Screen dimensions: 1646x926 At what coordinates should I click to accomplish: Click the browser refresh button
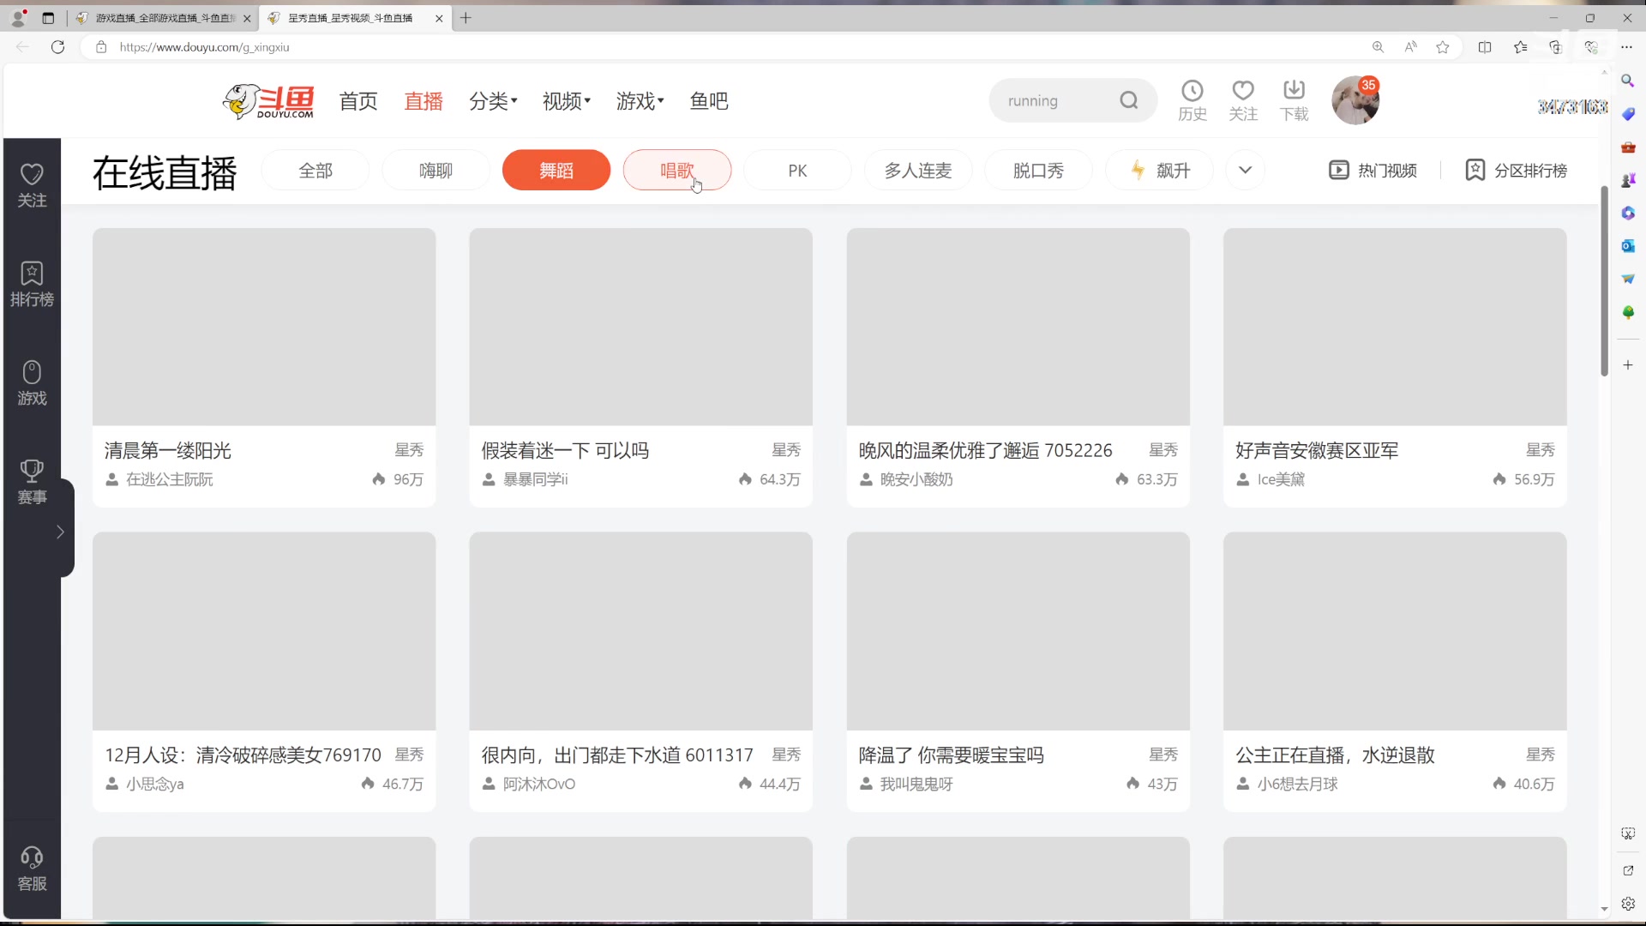coord(57,47)
